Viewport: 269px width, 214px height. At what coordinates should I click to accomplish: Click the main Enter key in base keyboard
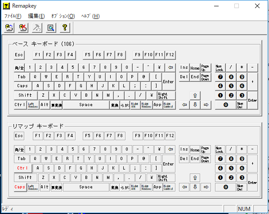[x=169, y=82]
